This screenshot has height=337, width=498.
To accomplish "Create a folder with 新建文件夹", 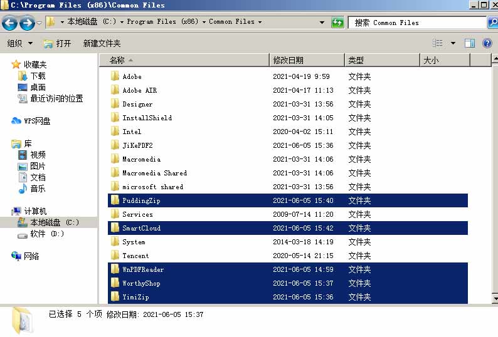I will [102, 43].
